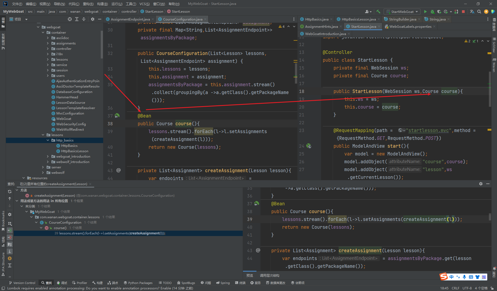Viewport: 497px width, 291px height.
Task: Build project with hammer icon
Action: point(378,12)
